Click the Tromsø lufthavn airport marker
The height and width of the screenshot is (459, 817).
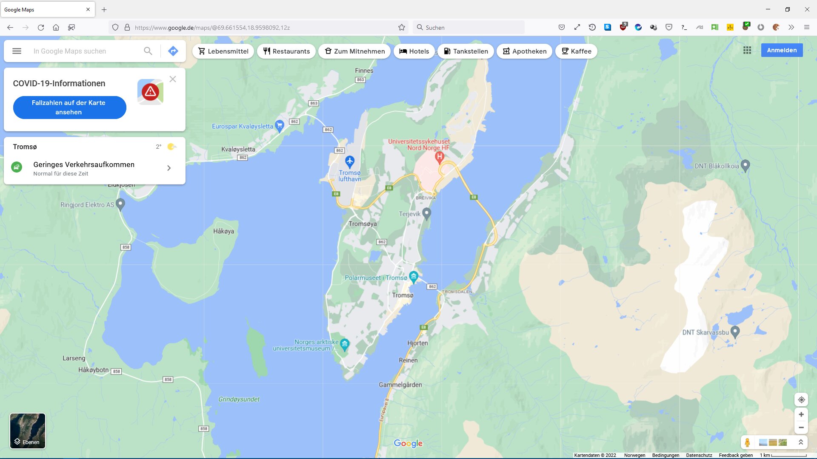(x=349, y=161)
